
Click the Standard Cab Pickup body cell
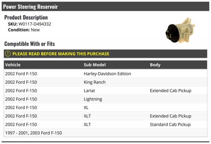coord(170,124)
